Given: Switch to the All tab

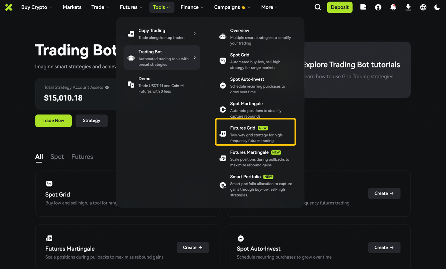Looking at the screenshot, I should pyautogui.click(x=39, y=157).
